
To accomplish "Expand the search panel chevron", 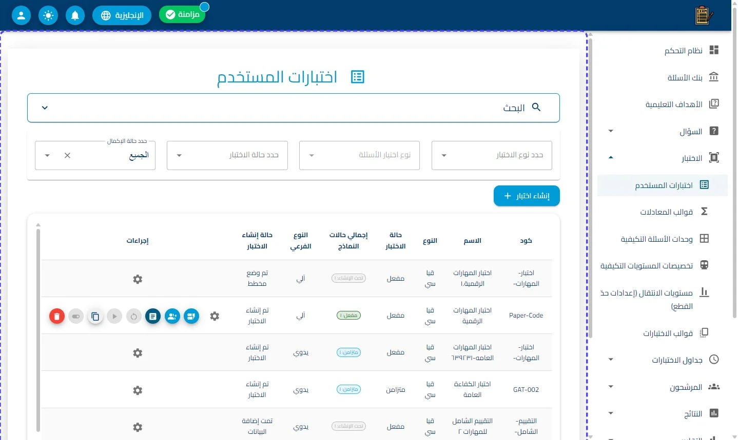I will 45,108.
